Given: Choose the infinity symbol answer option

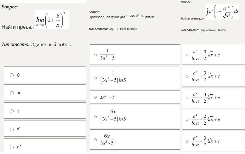Looking at the screenshot, I should 12,93.
